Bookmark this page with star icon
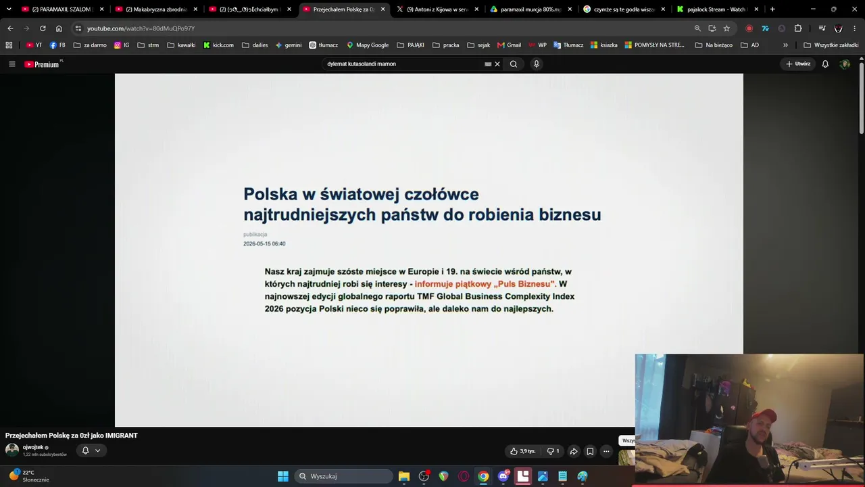This screenshot has width=865, height=487. (726, 28)
